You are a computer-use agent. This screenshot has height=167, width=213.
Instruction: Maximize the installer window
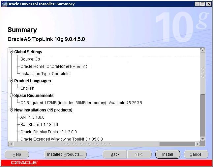click(203, 4)
